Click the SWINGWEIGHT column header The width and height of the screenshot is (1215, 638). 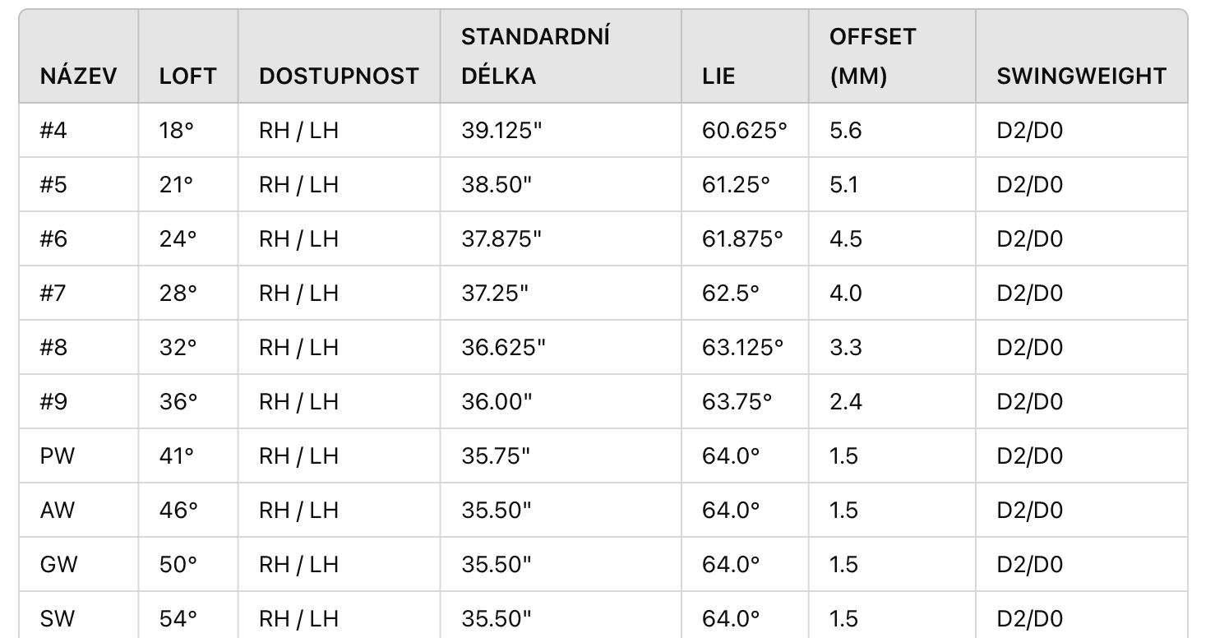coord(1081,76)
